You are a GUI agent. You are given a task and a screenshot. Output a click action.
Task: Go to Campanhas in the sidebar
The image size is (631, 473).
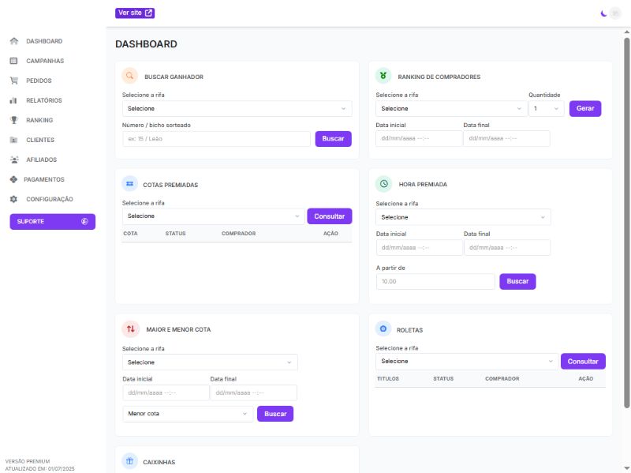[x=45, y=61]
